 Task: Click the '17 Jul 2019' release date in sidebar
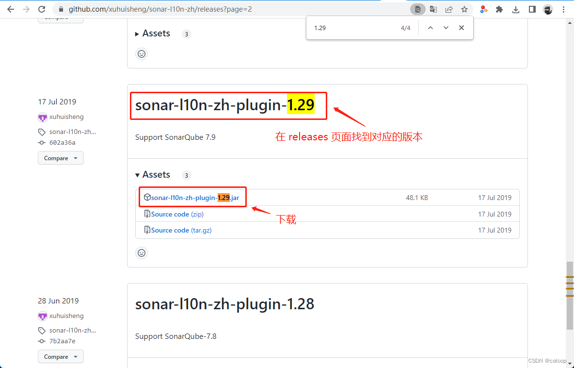click(57, 102)
